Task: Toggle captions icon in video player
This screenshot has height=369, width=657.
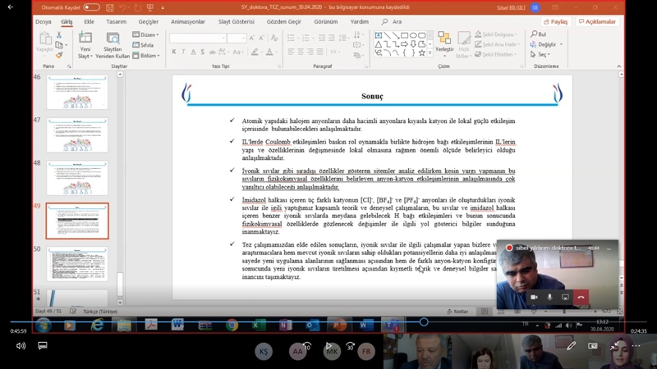Action: point(43,346)
